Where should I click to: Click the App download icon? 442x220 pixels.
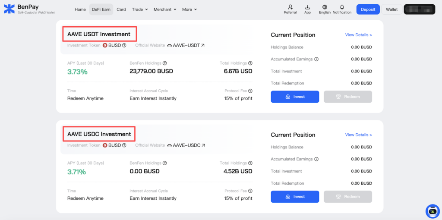click(x=307, y=7)
